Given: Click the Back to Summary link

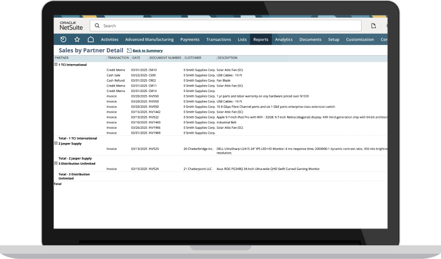Looking at the screenshot, I should (x=147, y=50).
